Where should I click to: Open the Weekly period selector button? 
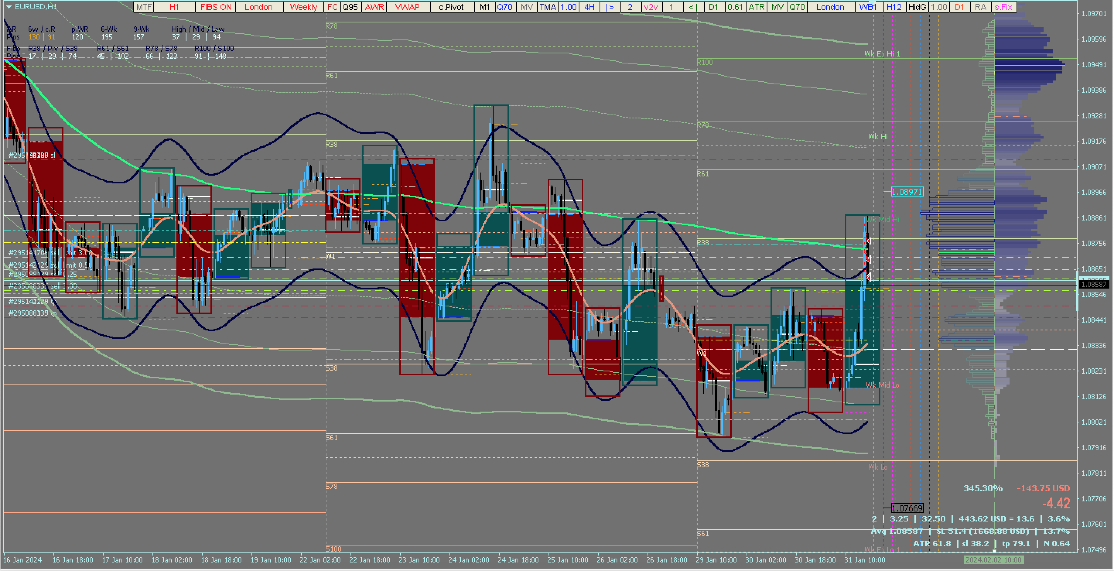[303, 7]
